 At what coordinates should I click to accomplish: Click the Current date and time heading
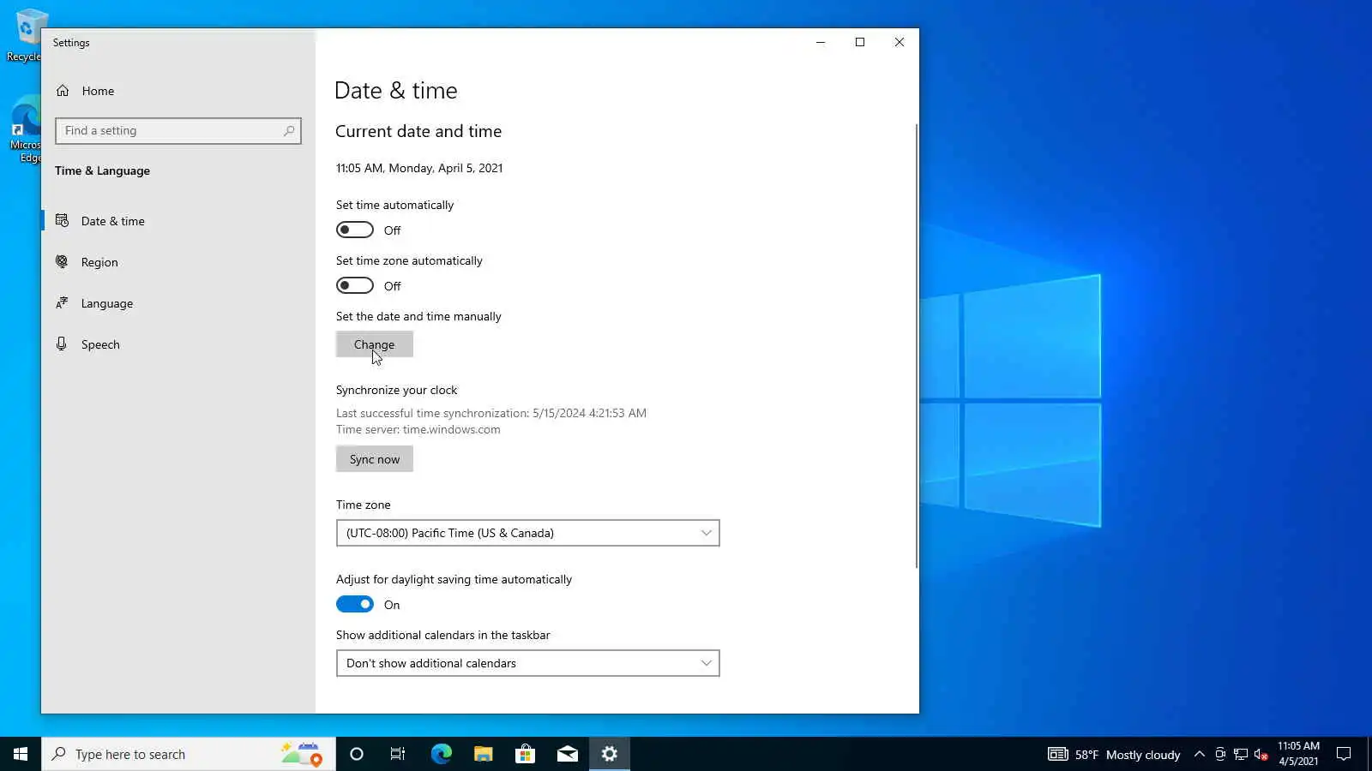(418, 131)
